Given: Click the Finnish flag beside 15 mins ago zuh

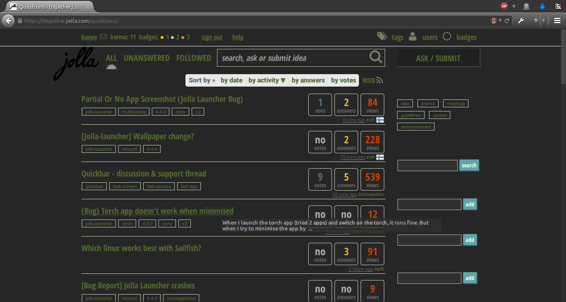Looking at the screenshot, I should point(380,157).
